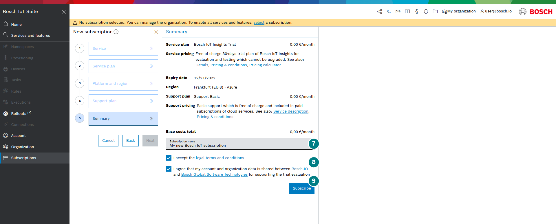Open legal terms and conditions link
Image resolution: width=556 pixels, height=224 pixels.
[x=220, y=158]
